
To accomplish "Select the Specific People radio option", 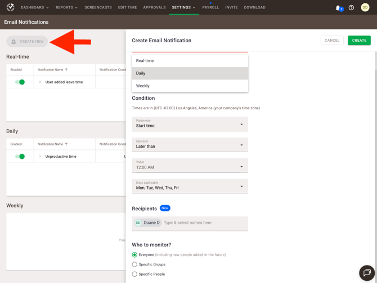I will pos(134,274).
